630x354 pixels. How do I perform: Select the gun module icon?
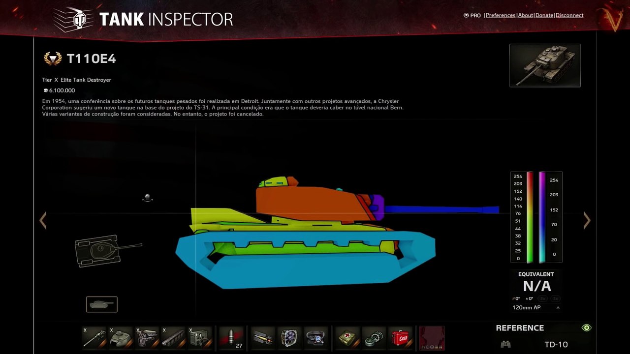coord(94,338)
